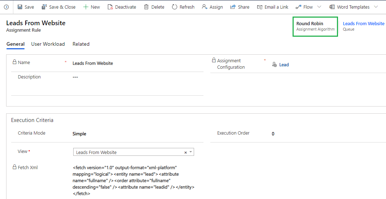The height and width of the screenshot is (199, 386).
Task: Click the Round Robin assignment algorithm text
Action: [310, 24]
